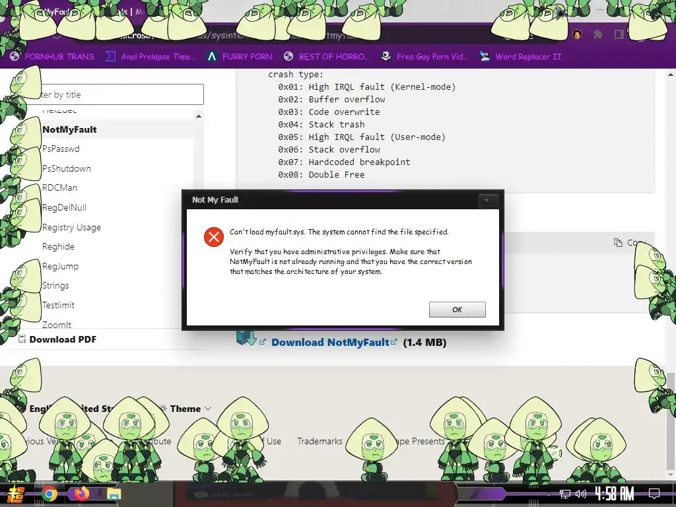Screen dimensions: 676x507
Task: Click the Download PDF button
Action: pos(58,339)
